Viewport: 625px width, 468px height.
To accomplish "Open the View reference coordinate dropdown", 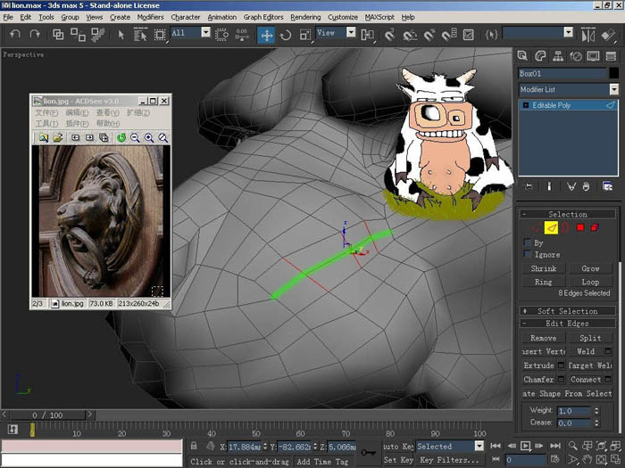I will tap(351, 32).
